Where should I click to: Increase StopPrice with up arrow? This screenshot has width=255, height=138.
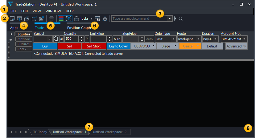pos(142,38)
